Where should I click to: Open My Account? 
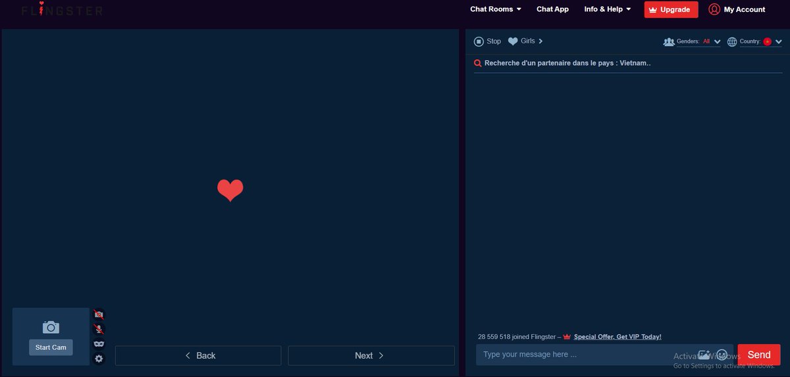(x=737, y=9)
